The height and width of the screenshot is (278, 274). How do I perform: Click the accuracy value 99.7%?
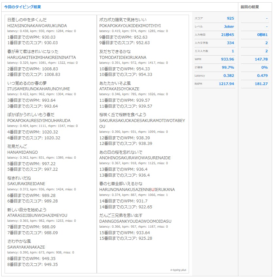coord(228,67)
